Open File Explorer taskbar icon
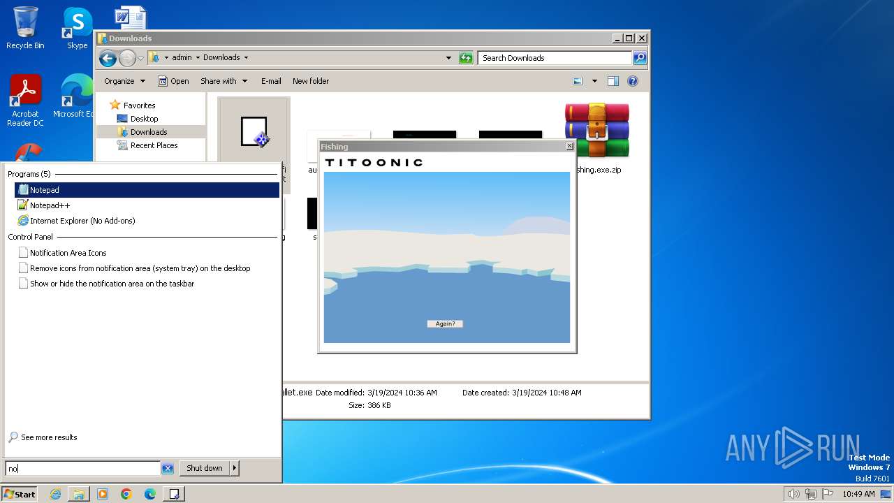Image resolution: width=894 pixels, height=503 pixels. pos(79,494)
